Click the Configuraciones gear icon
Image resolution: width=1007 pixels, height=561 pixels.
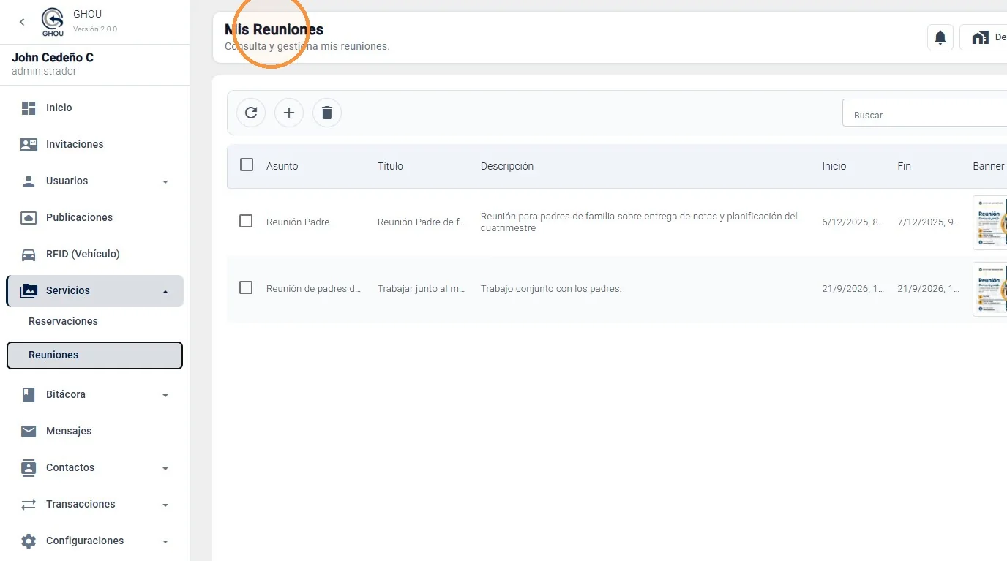[29, 541]
